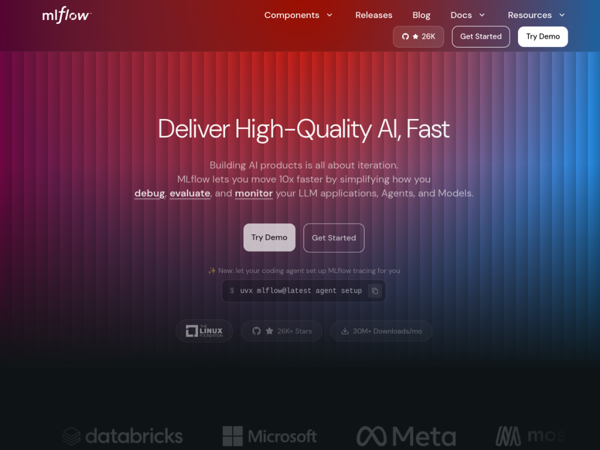Click the Linux Foundation badge
Viewport: 600px width, 450px height.
click(204, 331)
